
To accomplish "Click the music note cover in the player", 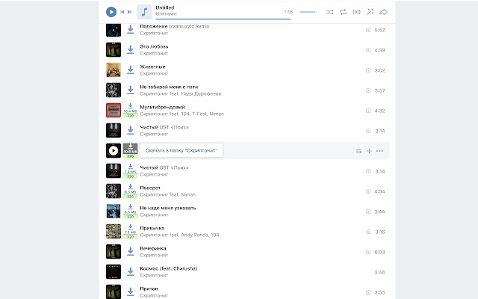I will tap(144, 12).
